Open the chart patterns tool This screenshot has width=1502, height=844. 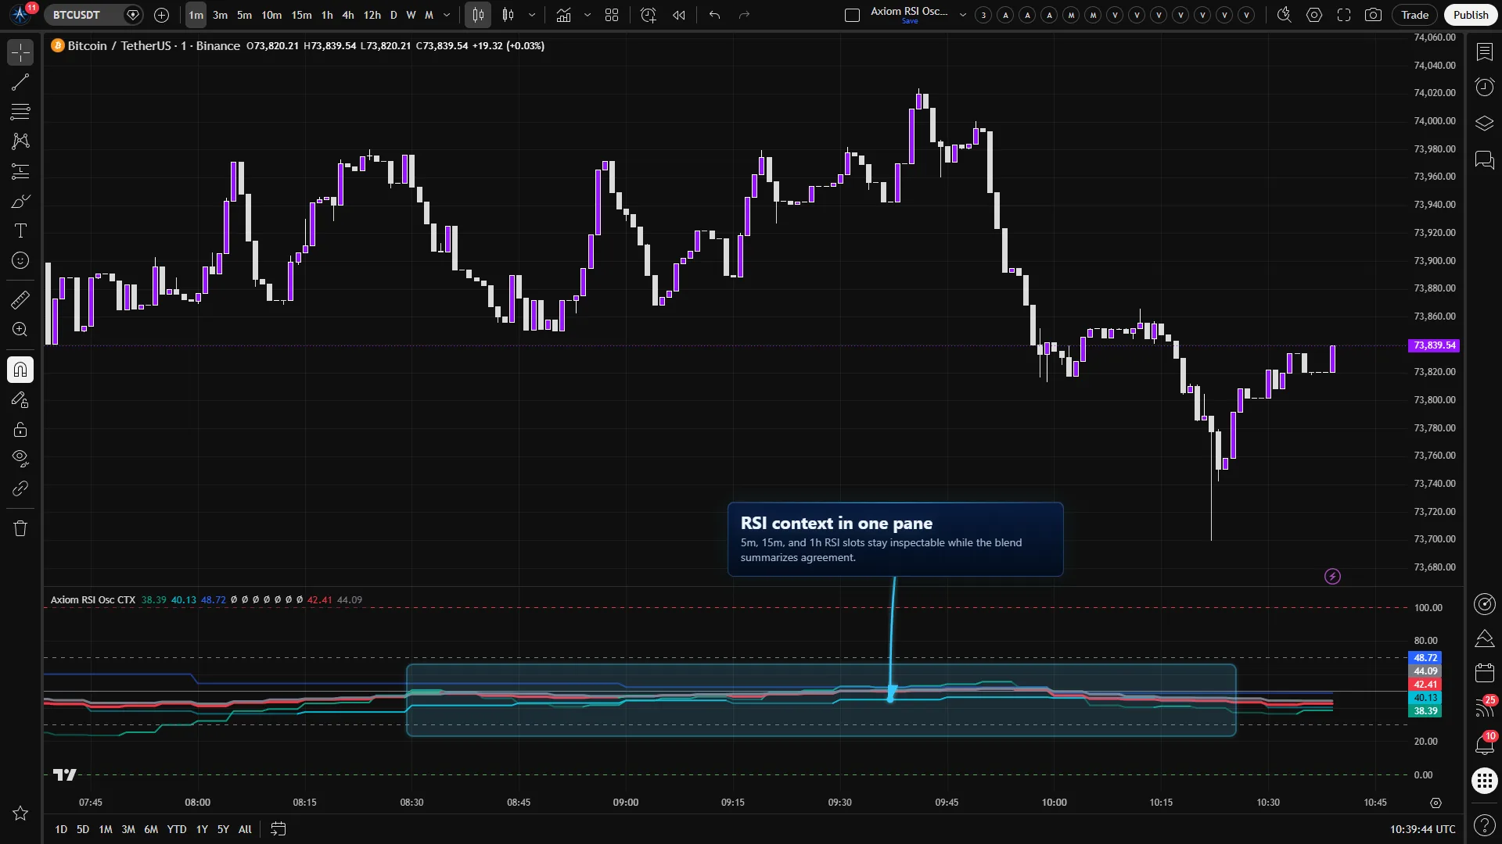coord(20,141)
